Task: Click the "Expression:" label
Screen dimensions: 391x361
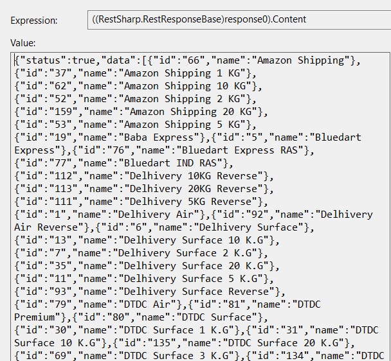Action: point(34,21)
